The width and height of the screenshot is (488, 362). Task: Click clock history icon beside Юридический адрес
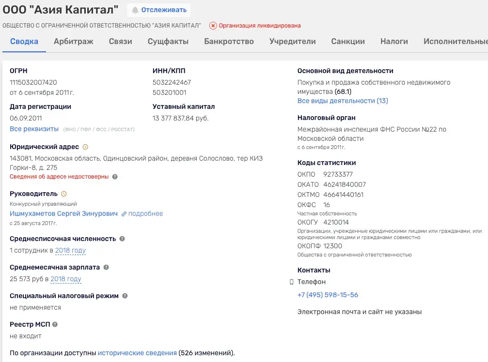[85, 147]
